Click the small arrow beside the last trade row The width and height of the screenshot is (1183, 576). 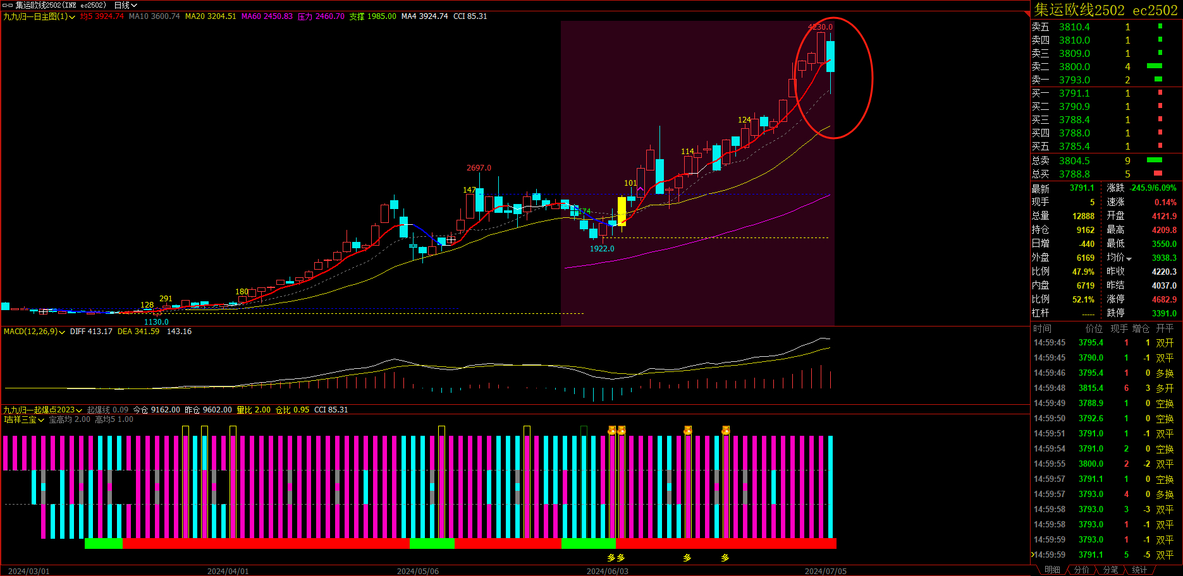[x=1033, y=555]
